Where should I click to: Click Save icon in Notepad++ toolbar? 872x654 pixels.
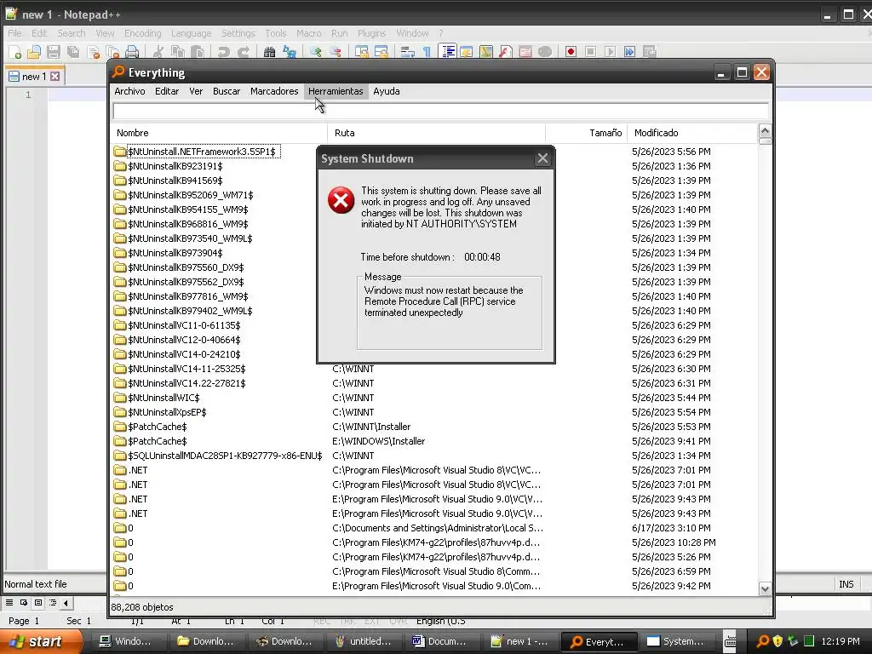(x=54, y=52)
